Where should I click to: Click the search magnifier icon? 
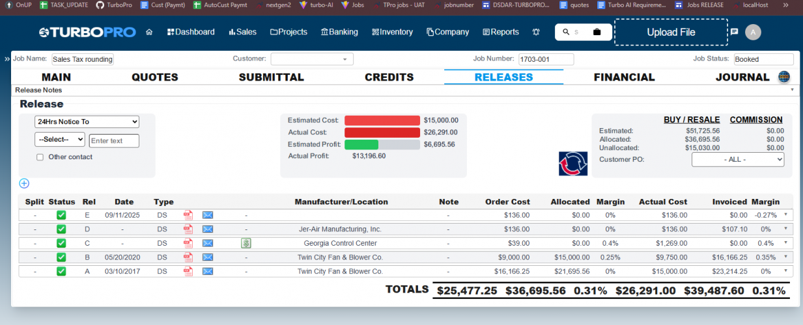[x=565, y=32]
